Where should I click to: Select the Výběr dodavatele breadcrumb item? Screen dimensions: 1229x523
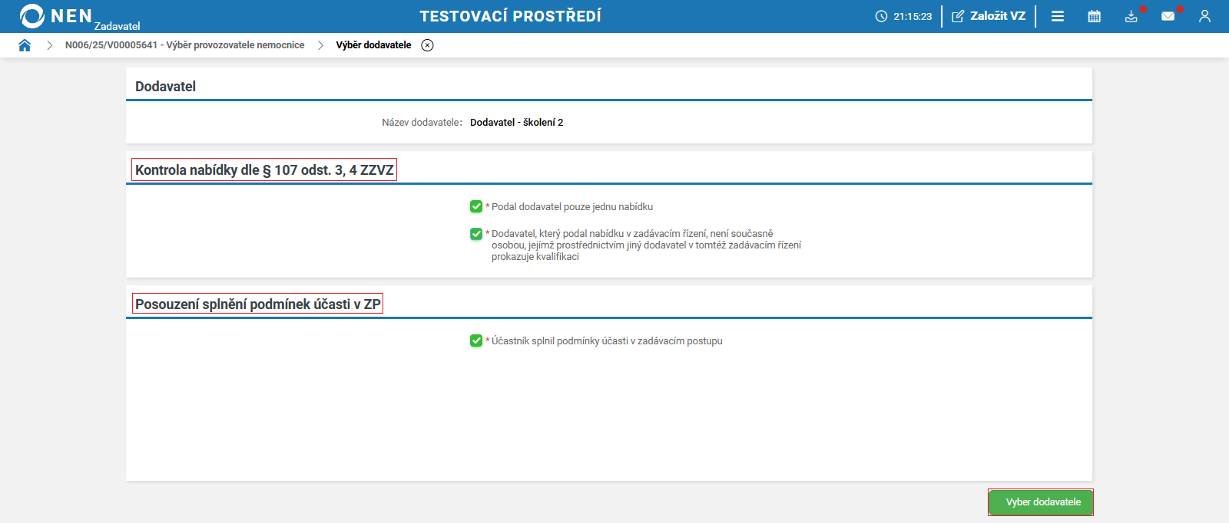373,45
